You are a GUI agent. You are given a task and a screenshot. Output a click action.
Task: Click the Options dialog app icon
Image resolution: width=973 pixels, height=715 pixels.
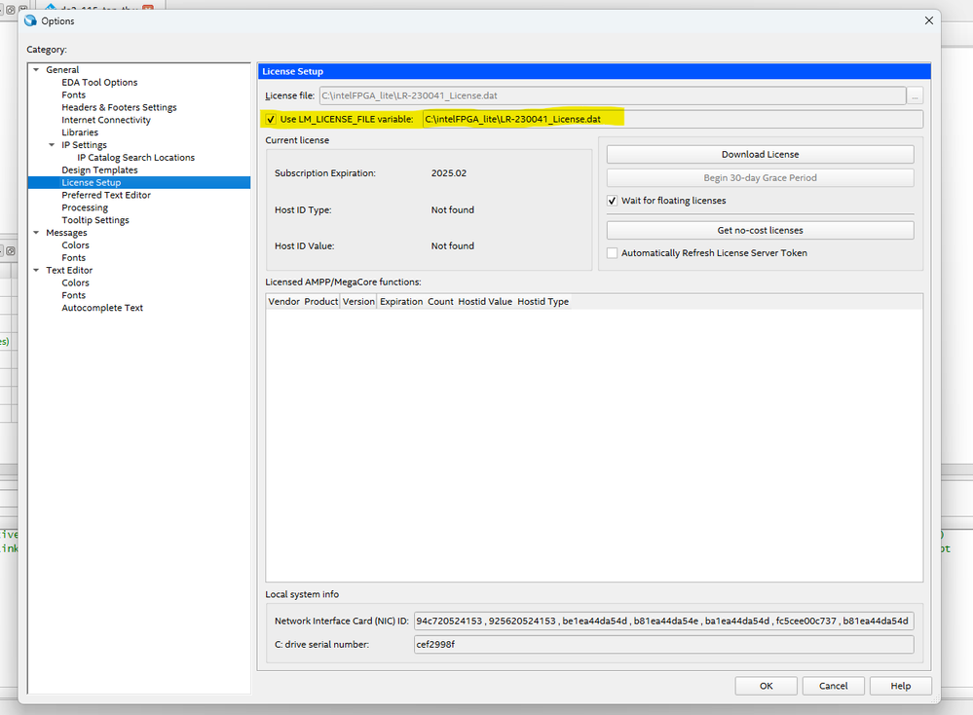pyautogui.click(x=30, y=20)
